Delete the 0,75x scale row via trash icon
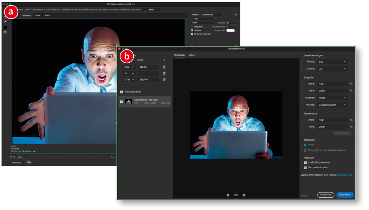Viewport: 369px width, 210px height. 164,79
